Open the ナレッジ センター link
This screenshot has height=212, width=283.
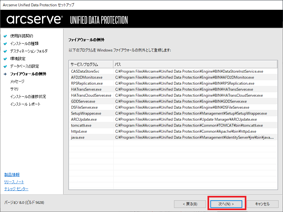coord(16,189)
